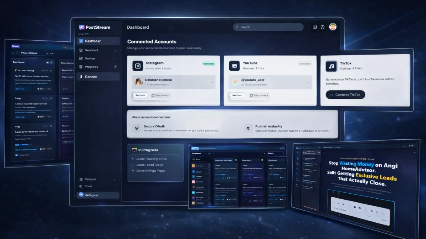Click the Instagram camera logo icon
Viewport: 426px width, 239px height.
[138, 66]
